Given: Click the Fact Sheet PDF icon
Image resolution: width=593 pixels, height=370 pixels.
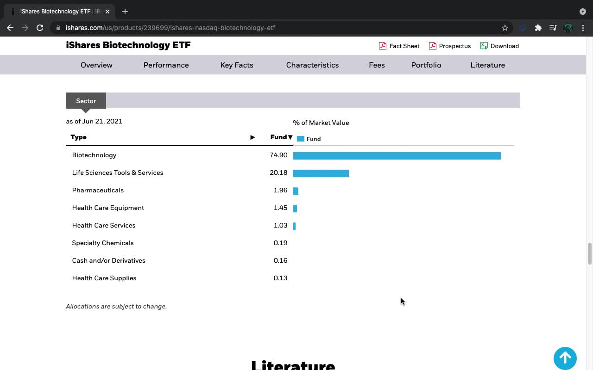Looking at the screenshot, I should [x=383, y=46].
